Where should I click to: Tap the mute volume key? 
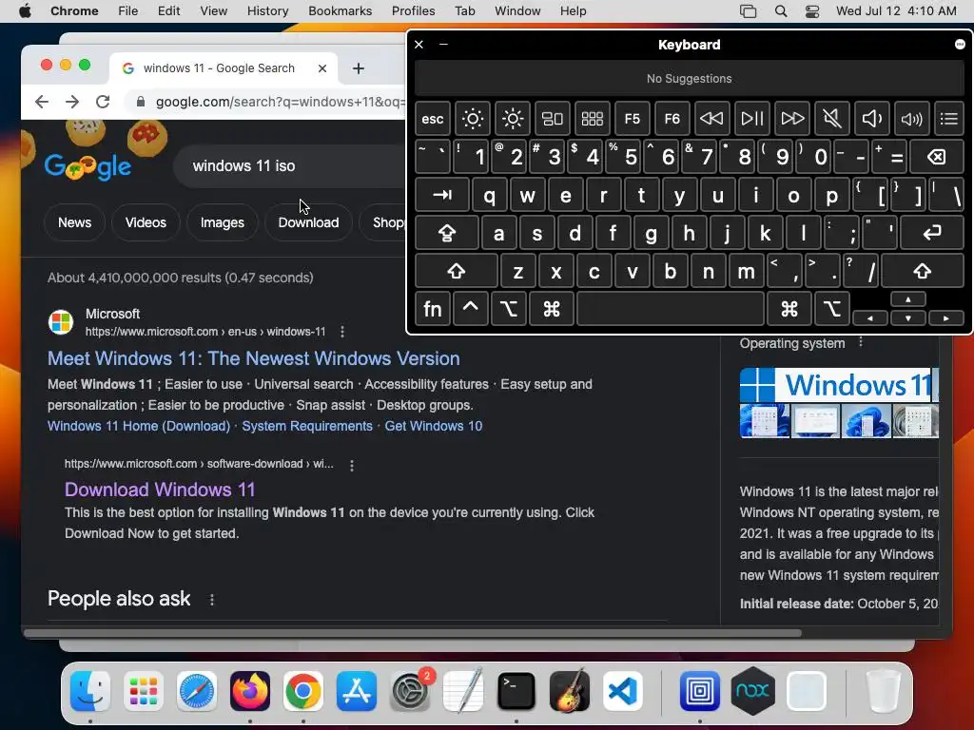point(831,119)
